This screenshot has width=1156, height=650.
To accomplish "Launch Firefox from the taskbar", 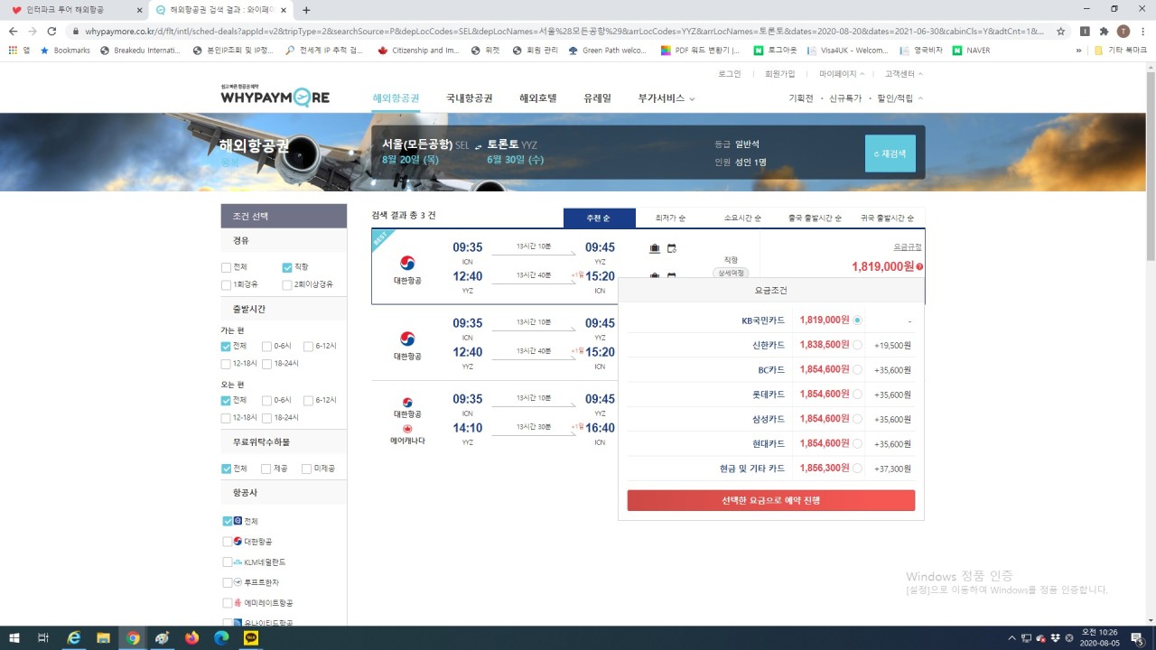I will (x=191, y=638).
